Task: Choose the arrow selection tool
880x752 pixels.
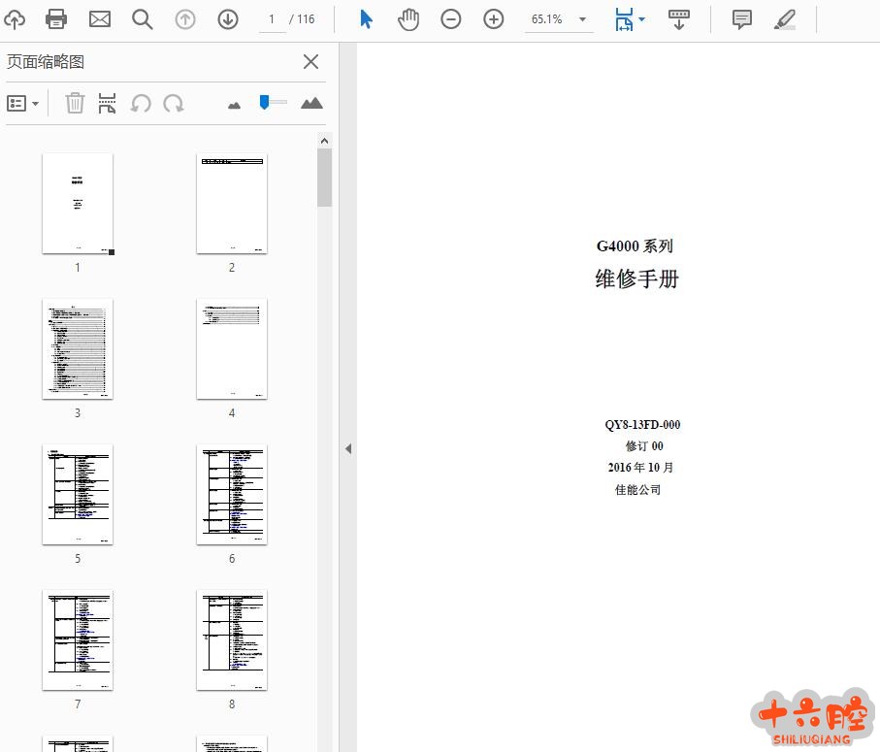Action: pyautogui.click(x=366, y=19)
